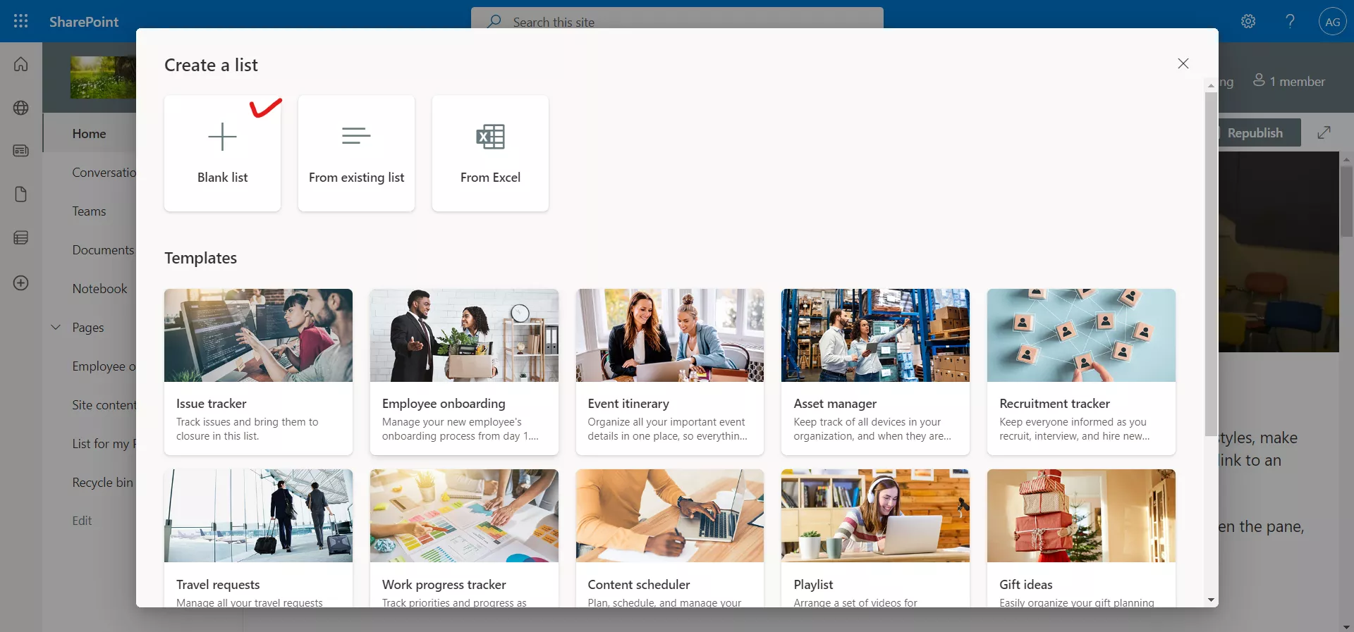Viewport: 1354px width, 632px height.
Task: Click the site logo thumbnail
Action: (103, 78)
